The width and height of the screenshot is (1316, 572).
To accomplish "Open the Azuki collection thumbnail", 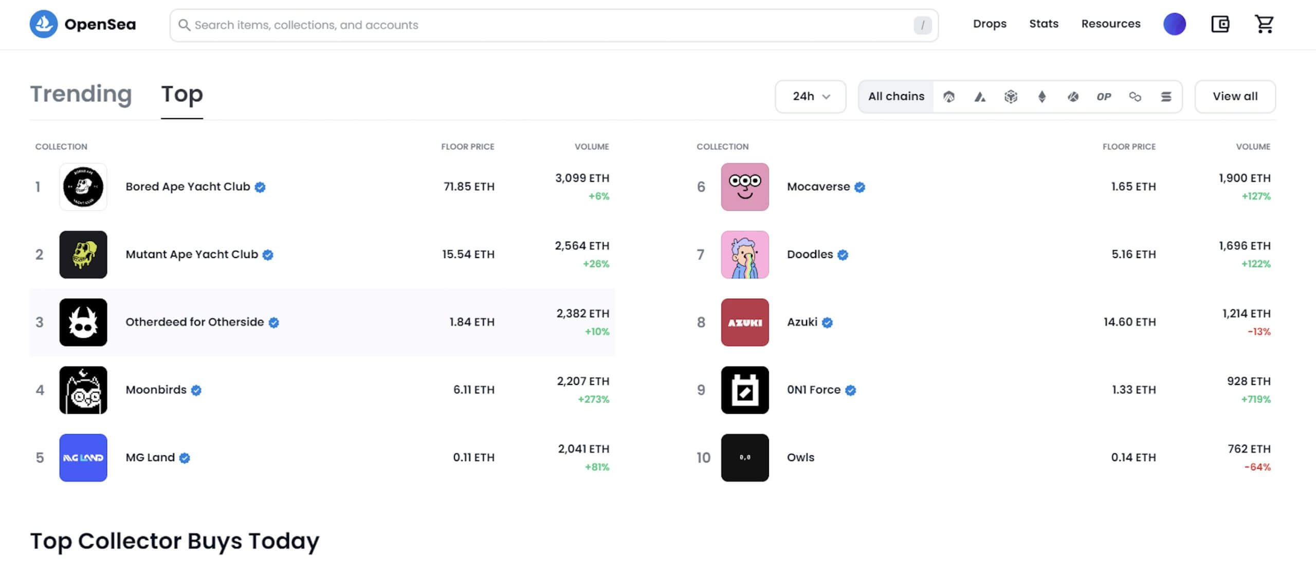I will pyautogui.click(x=744, y=322).
